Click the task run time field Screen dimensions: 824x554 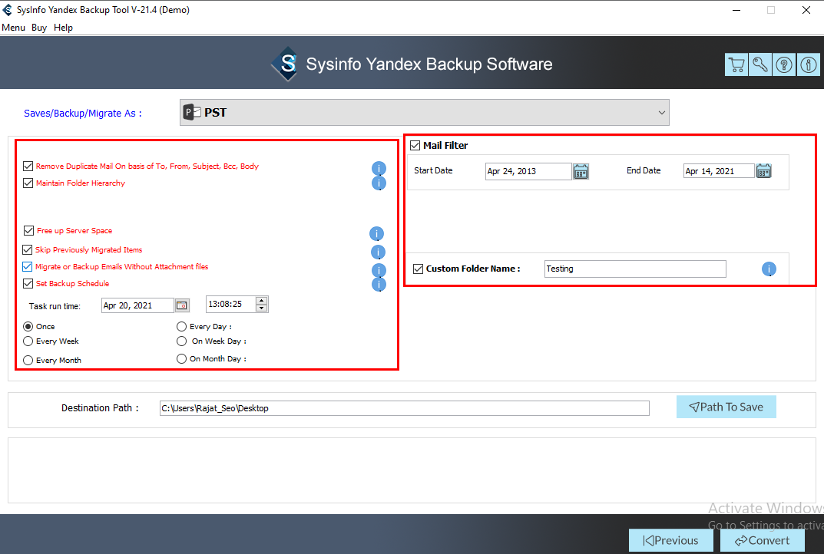click(x=231, y=304)
